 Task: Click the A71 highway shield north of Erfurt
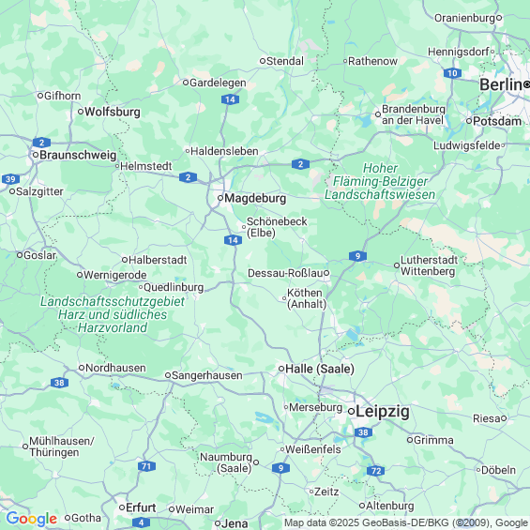click(146, 466)
